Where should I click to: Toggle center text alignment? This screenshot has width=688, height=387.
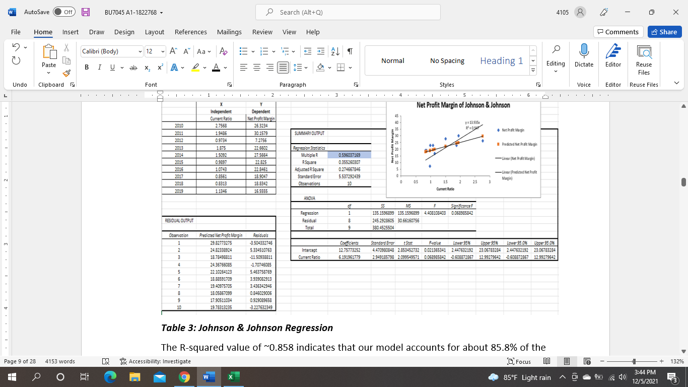click(x=256, y=67)
